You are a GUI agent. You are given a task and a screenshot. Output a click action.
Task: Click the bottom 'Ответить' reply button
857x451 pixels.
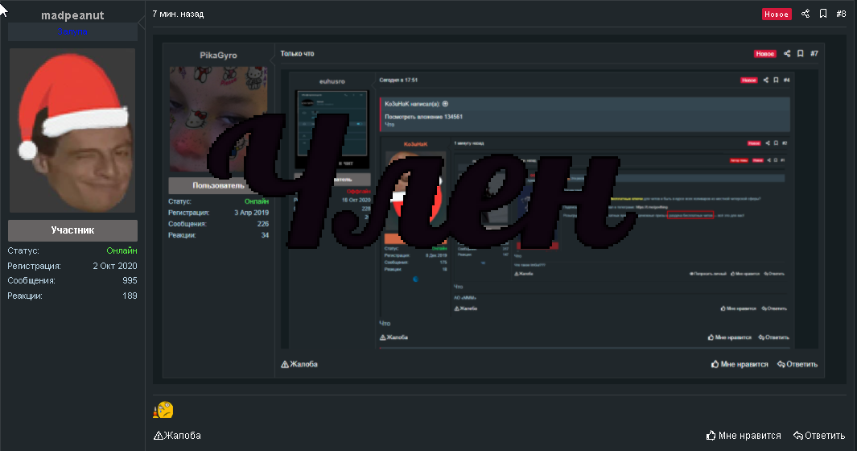[x=819, y=436]
